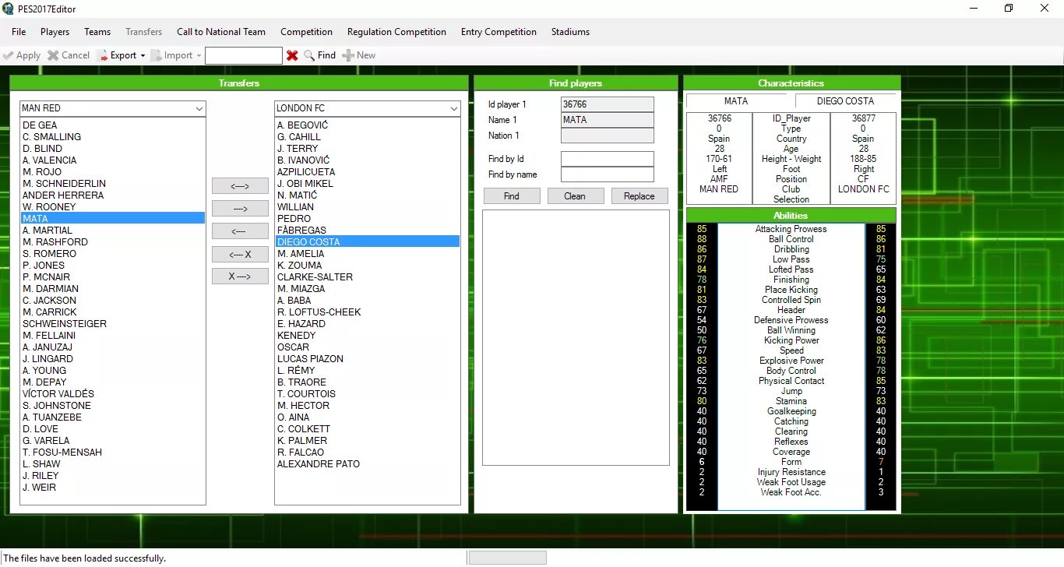
Task: Click the Name 1 field showing MATA
Action: [x=608, y=120]
